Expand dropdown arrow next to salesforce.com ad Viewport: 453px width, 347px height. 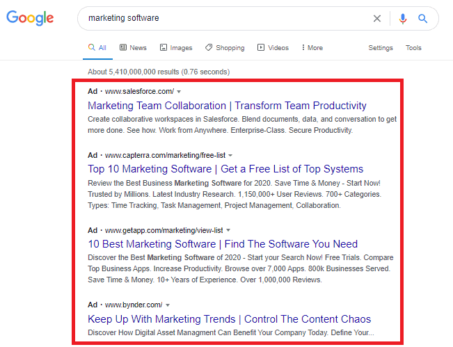179,92
